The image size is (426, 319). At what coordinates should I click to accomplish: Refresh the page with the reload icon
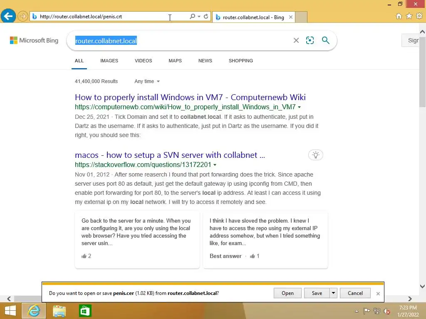click(x=206, y=16)
